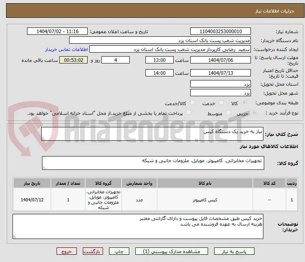
Task: Click the گروه کالا text area
Action: 153,163
